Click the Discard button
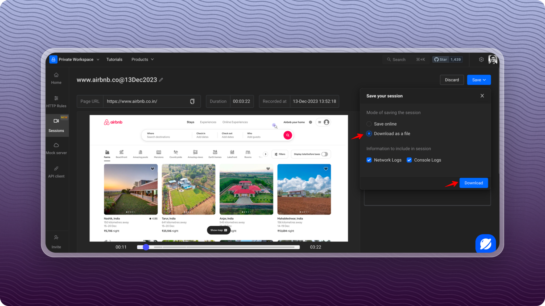 [x=452, y=80]
